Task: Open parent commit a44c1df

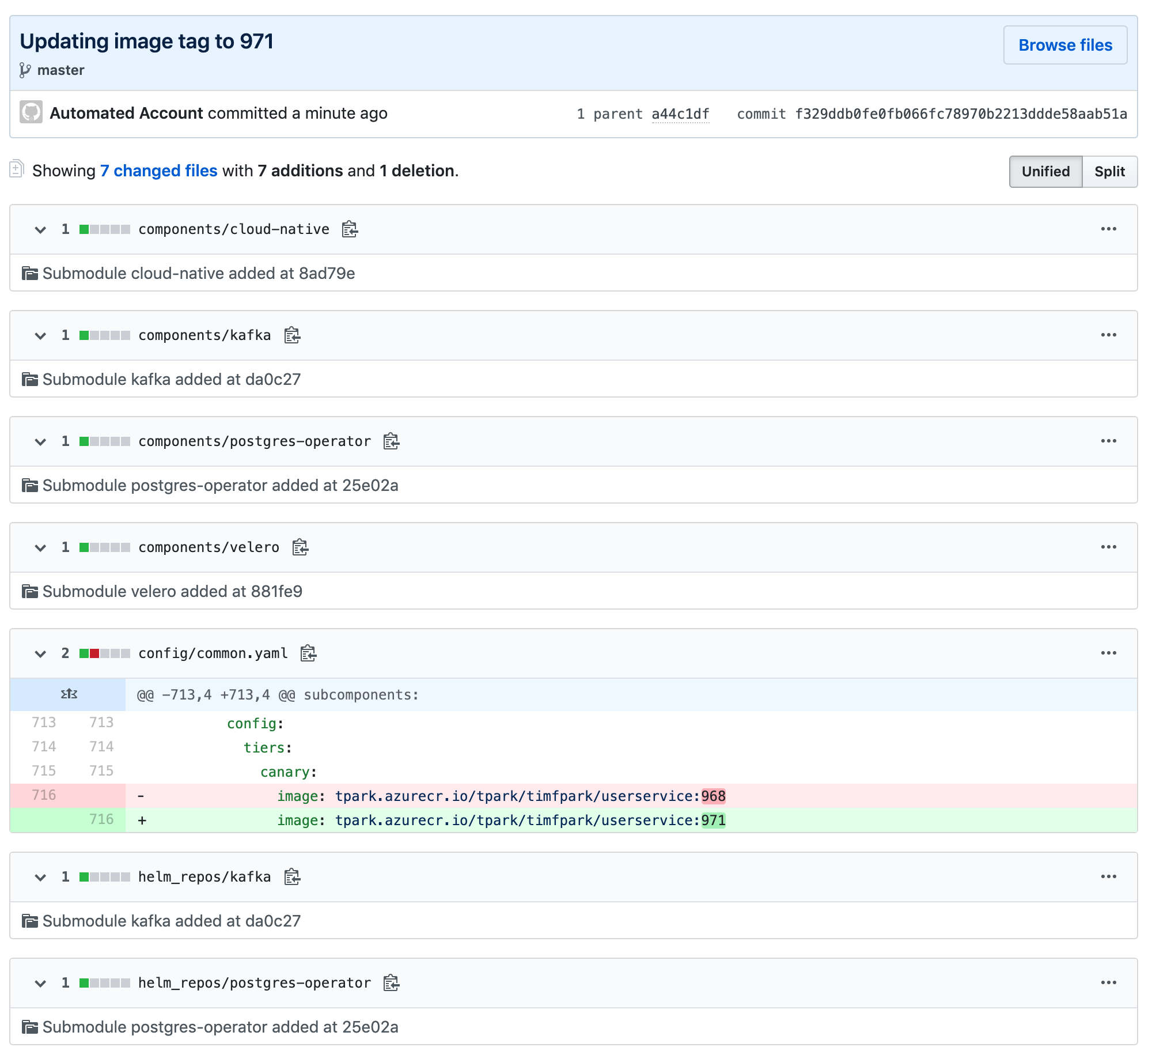Action: pos(680,114)
